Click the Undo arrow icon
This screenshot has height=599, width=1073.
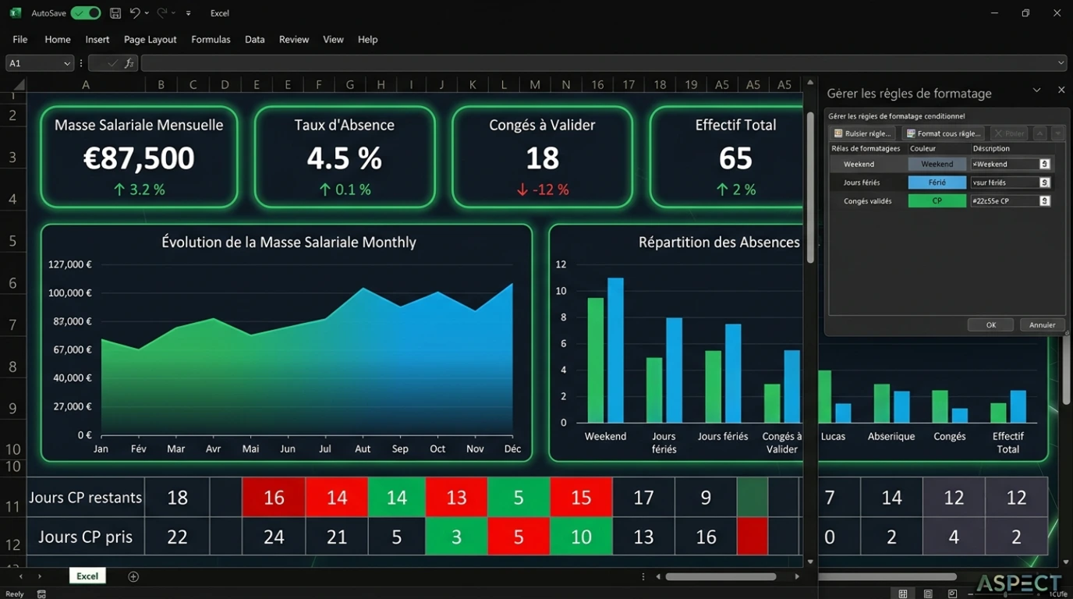(135, 13)
